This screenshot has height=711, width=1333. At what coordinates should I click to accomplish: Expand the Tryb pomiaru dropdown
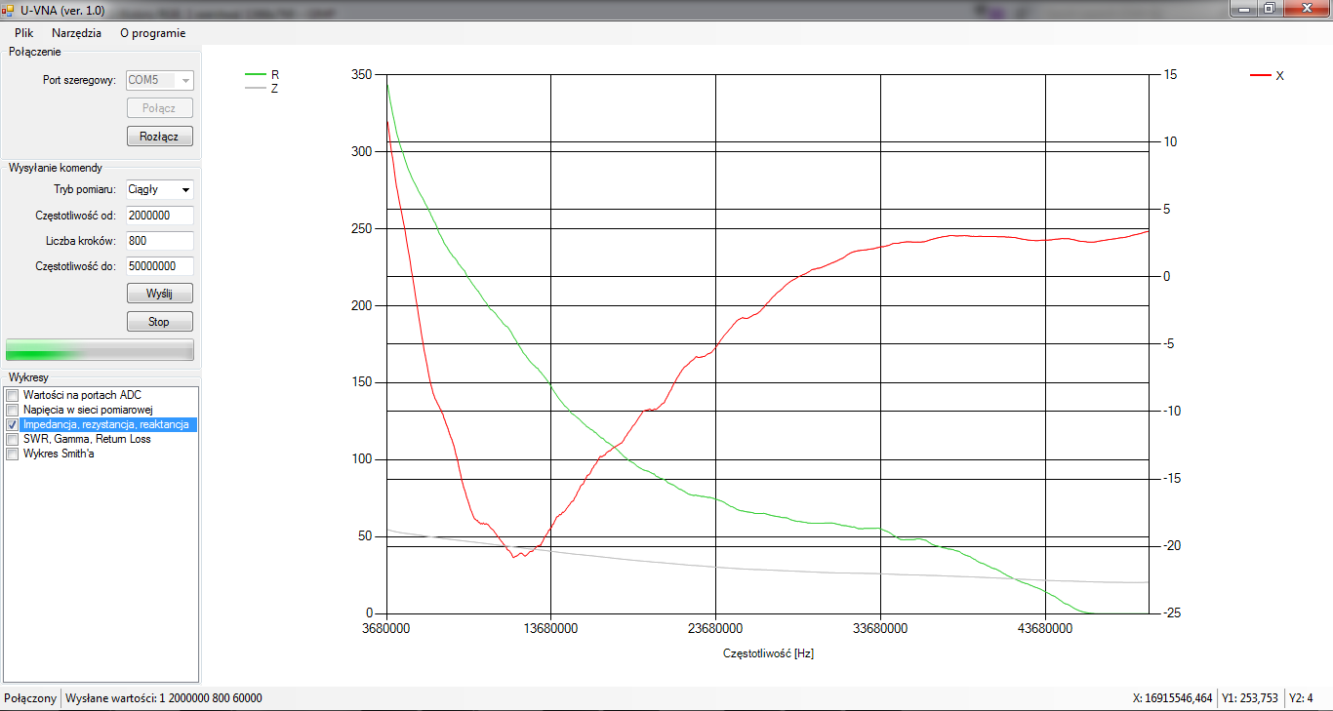pyautogui.click(x=184, y=189)
